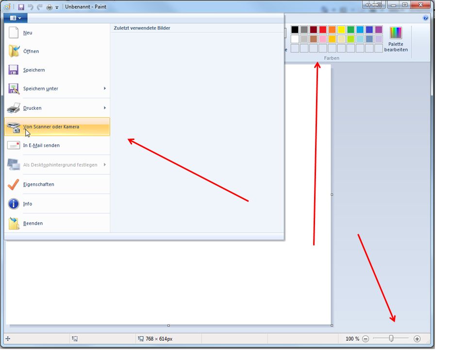Pick the purple color swatch
Screen dimensions: 466x350
coord(379,30)
